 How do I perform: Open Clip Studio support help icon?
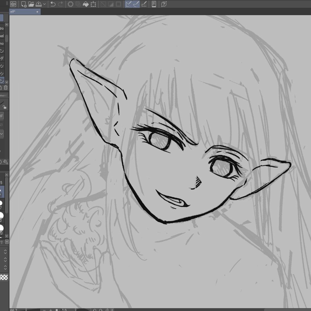pos(164,4)
